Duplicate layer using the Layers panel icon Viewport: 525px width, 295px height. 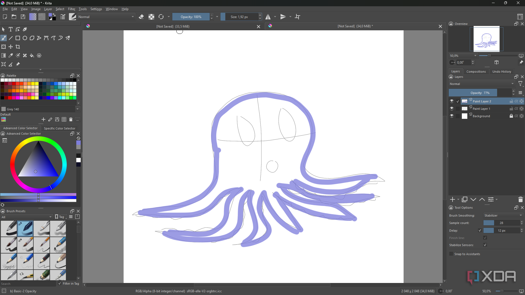[x=465, y=200]
